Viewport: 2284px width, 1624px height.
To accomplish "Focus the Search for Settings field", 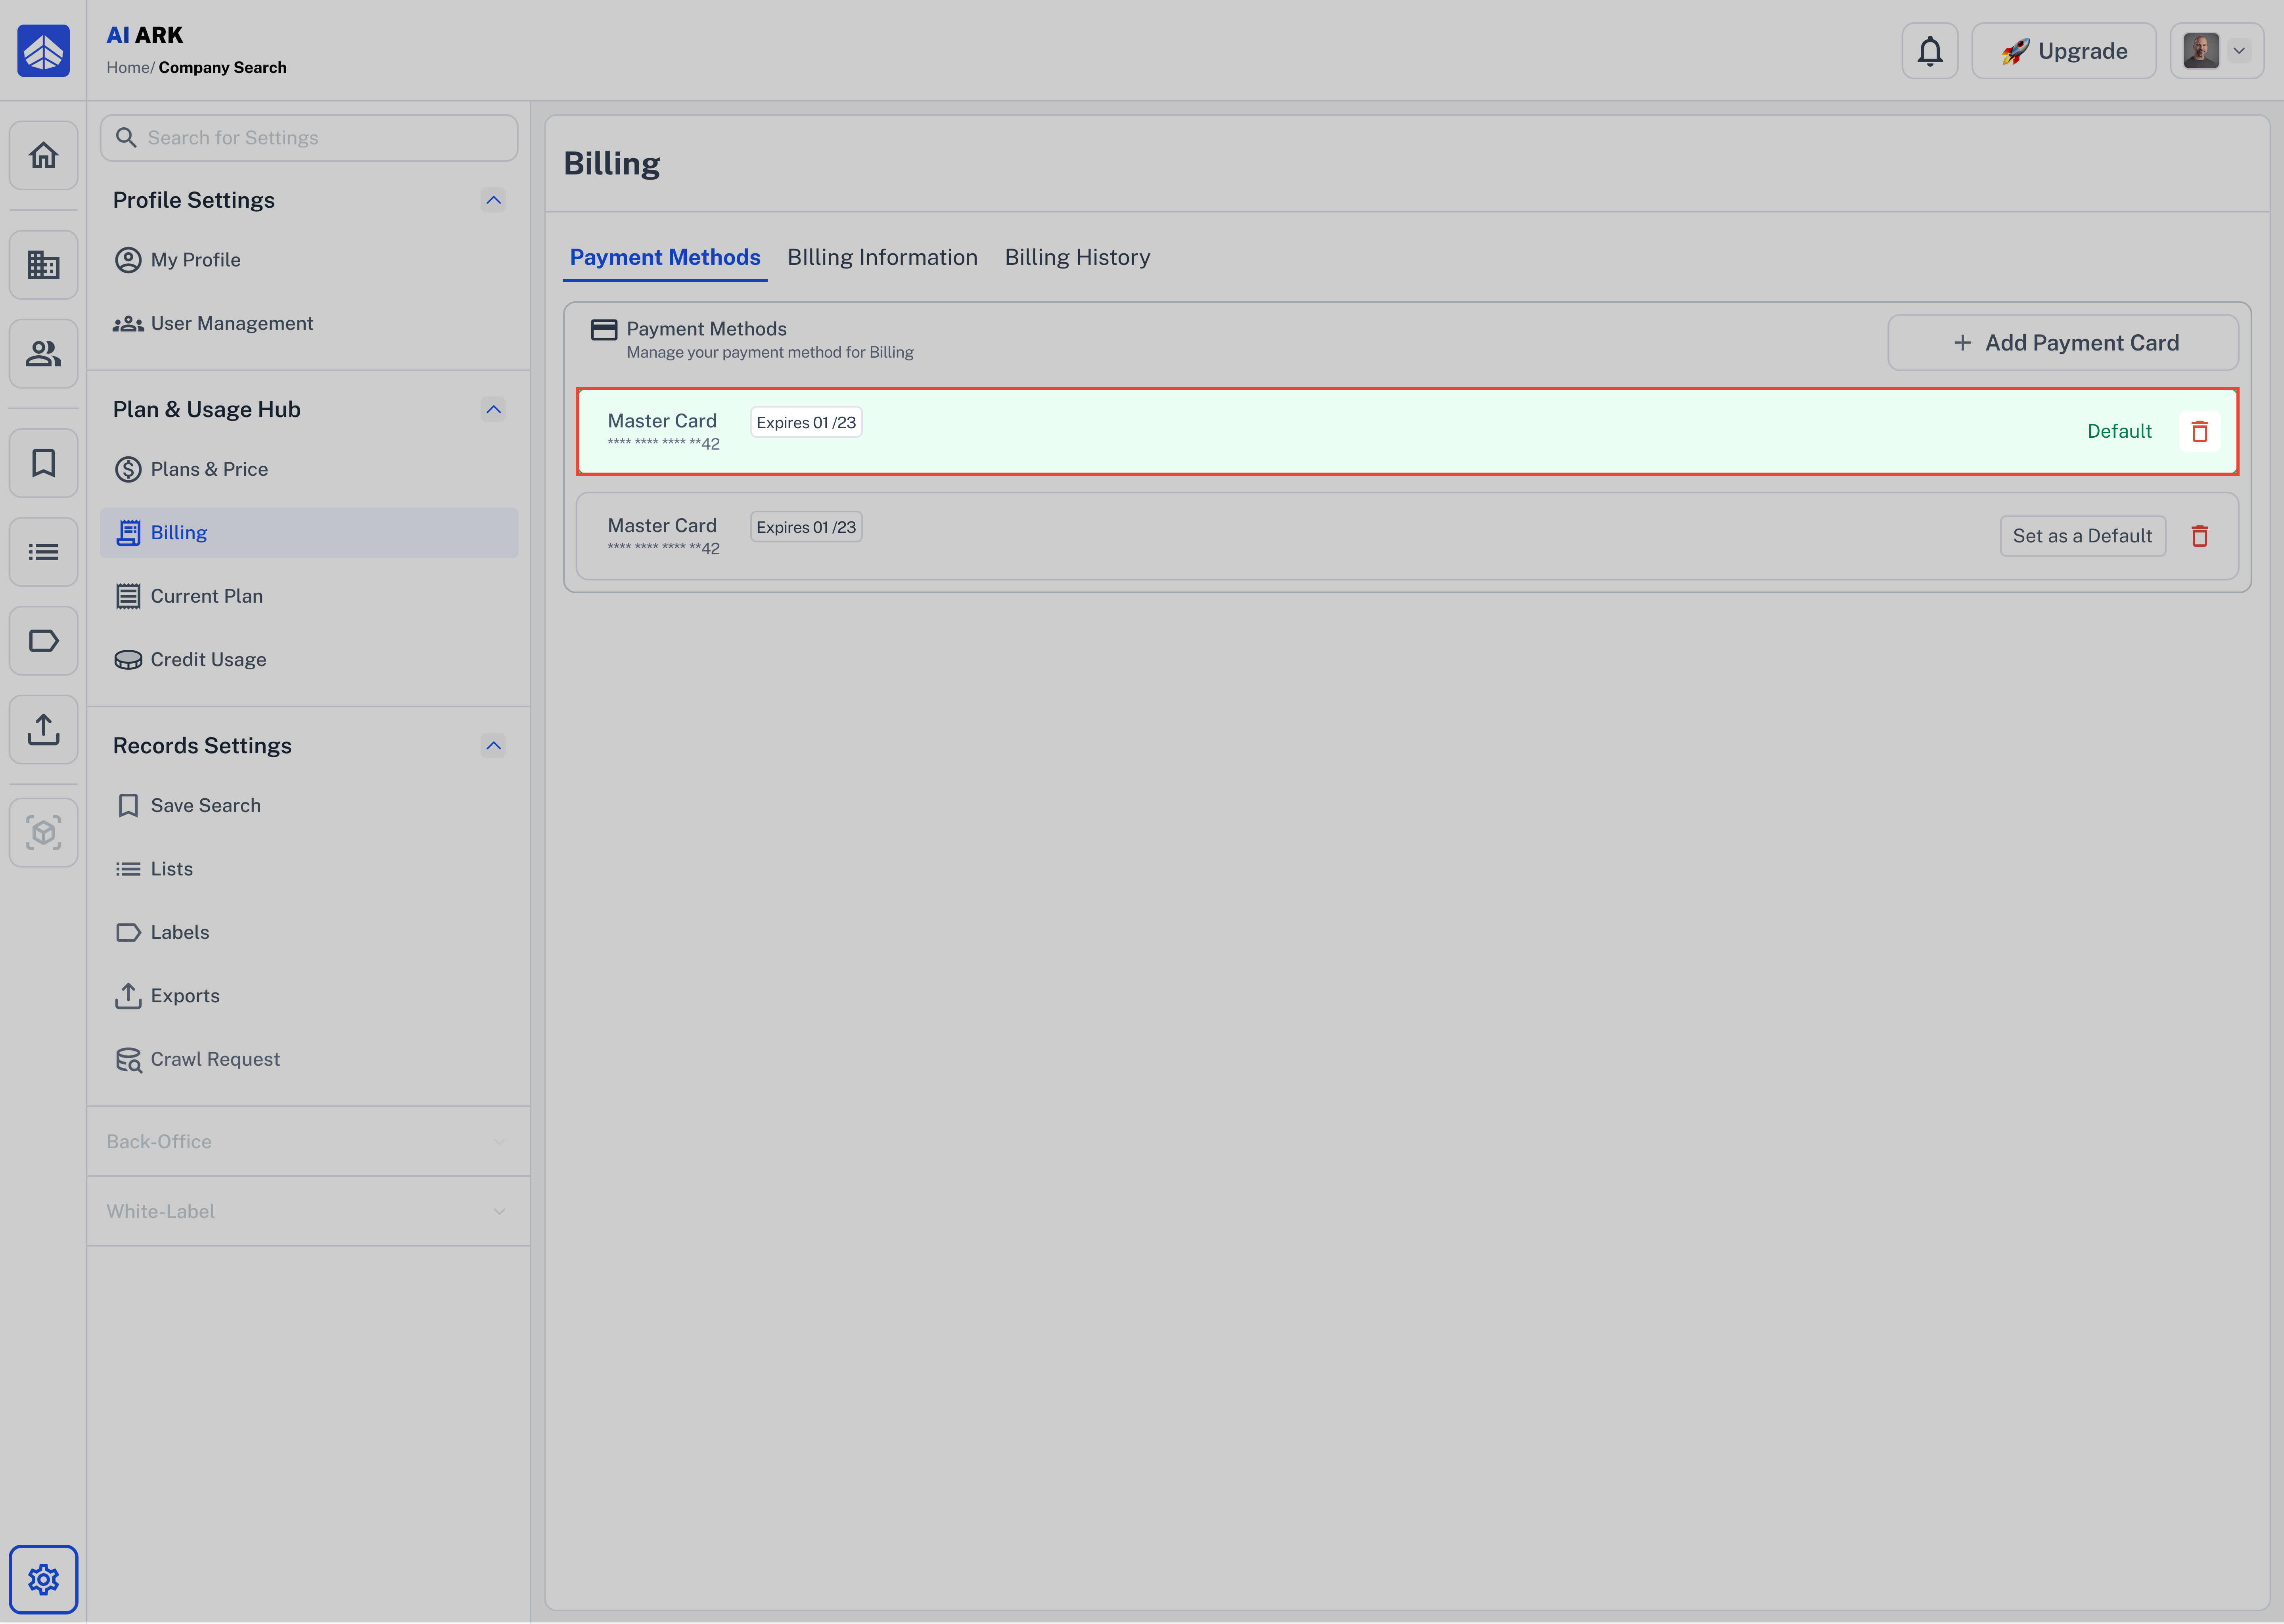I will tap(309, 138).
